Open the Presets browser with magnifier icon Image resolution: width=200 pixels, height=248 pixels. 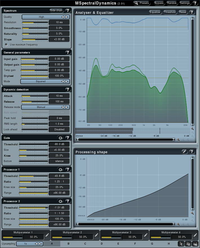[x=141, y=3]
